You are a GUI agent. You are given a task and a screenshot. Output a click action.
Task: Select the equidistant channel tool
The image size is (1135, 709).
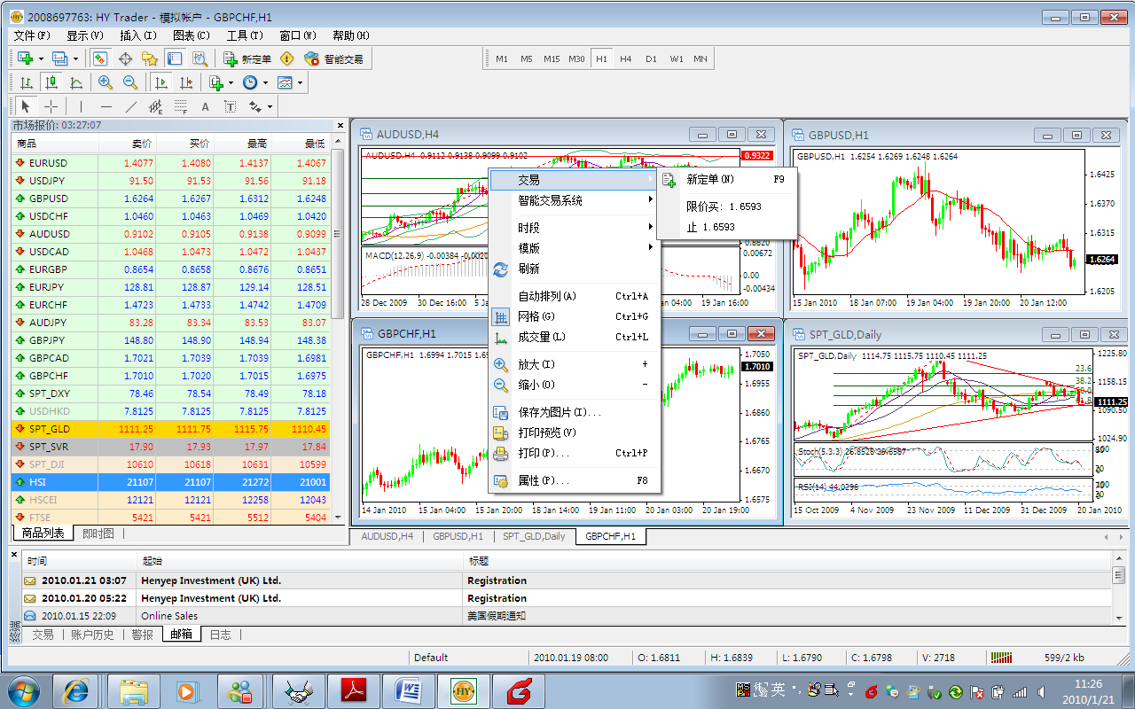click(155, 106)
